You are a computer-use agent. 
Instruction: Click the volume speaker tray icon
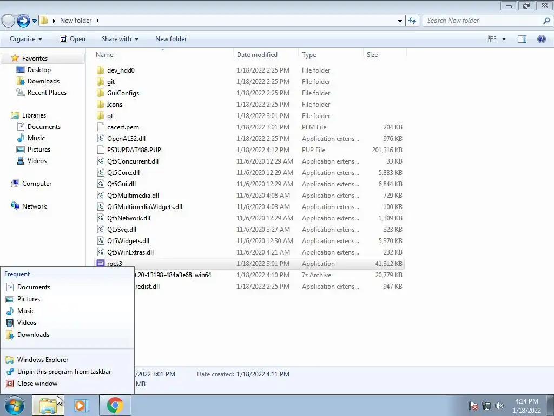pos(499,405)
